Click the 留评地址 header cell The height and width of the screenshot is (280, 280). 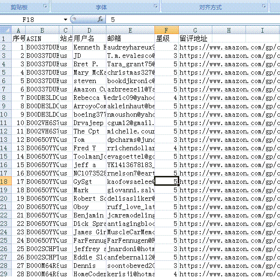point(196,39)
